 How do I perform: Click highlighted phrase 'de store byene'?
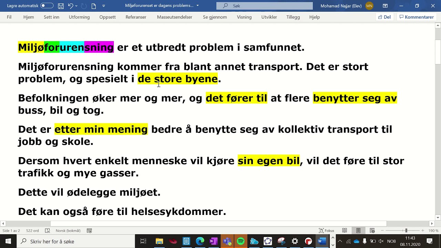tap(178, 79)
